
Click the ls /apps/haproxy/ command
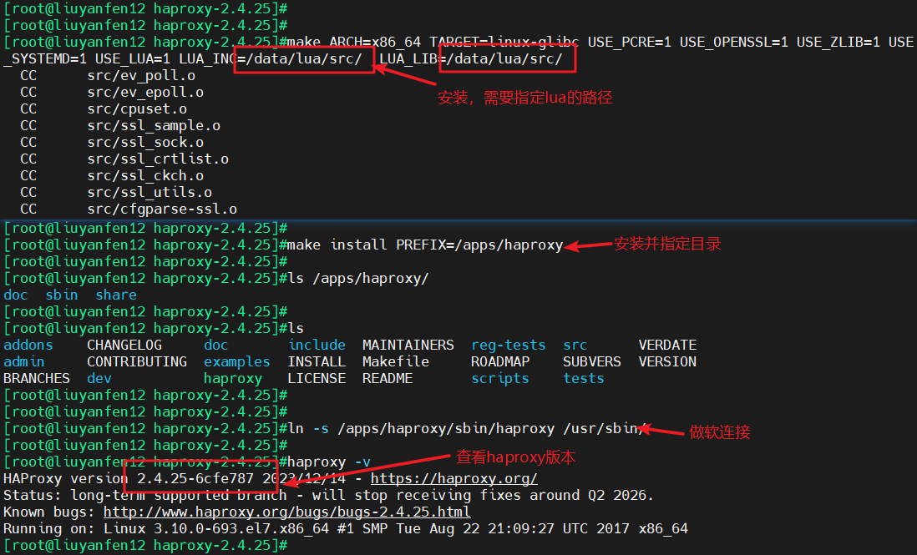pos(358,278)
